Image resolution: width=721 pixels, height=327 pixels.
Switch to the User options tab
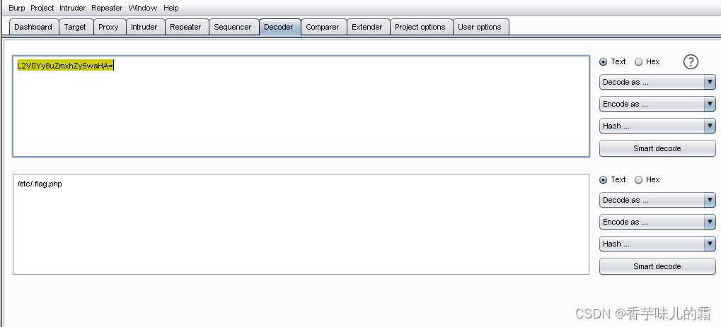pyautogui.click(x=480, y=27)
